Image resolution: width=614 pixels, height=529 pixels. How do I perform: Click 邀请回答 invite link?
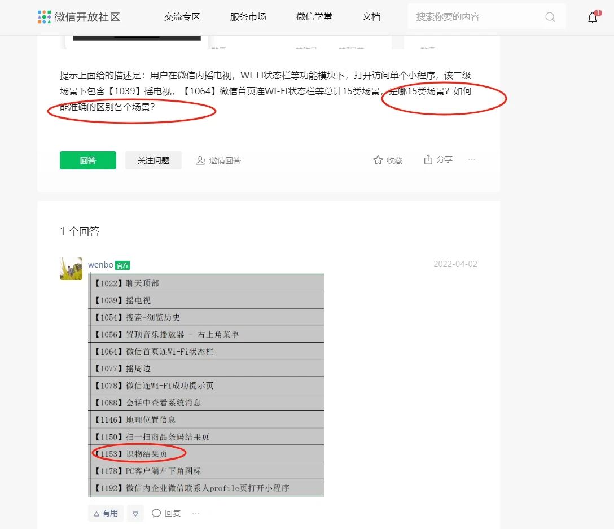218,160
